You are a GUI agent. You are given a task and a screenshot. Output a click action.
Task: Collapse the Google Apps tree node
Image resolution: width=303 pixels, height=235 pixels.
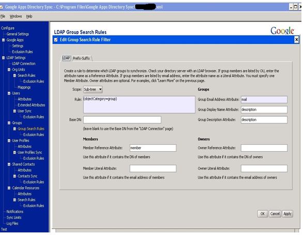coord(3,40)
